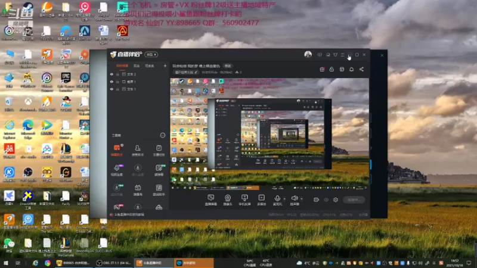Hide the 文本 1 layer
Screen dimensions: 477x268
point(111,89)
